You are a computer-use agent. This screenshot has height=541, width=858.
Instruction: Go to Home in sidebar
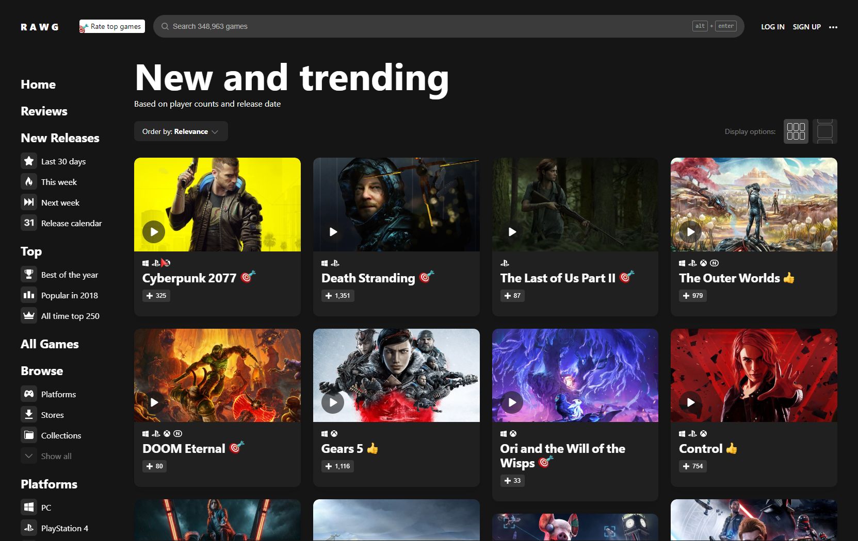tap(38, 84)
